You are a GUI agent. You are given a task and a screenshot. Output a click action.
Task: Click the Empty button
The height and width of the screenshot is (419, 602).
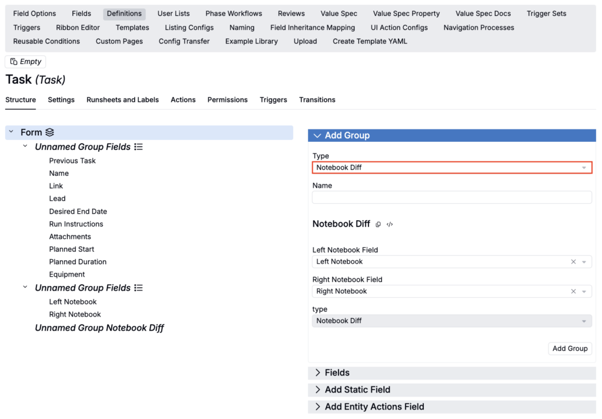coord(25,62)
